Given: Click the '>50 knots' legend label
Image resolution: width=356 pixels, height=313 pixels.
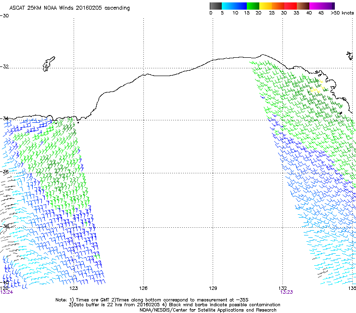Looking at the screenshot, I should [342, 13].
